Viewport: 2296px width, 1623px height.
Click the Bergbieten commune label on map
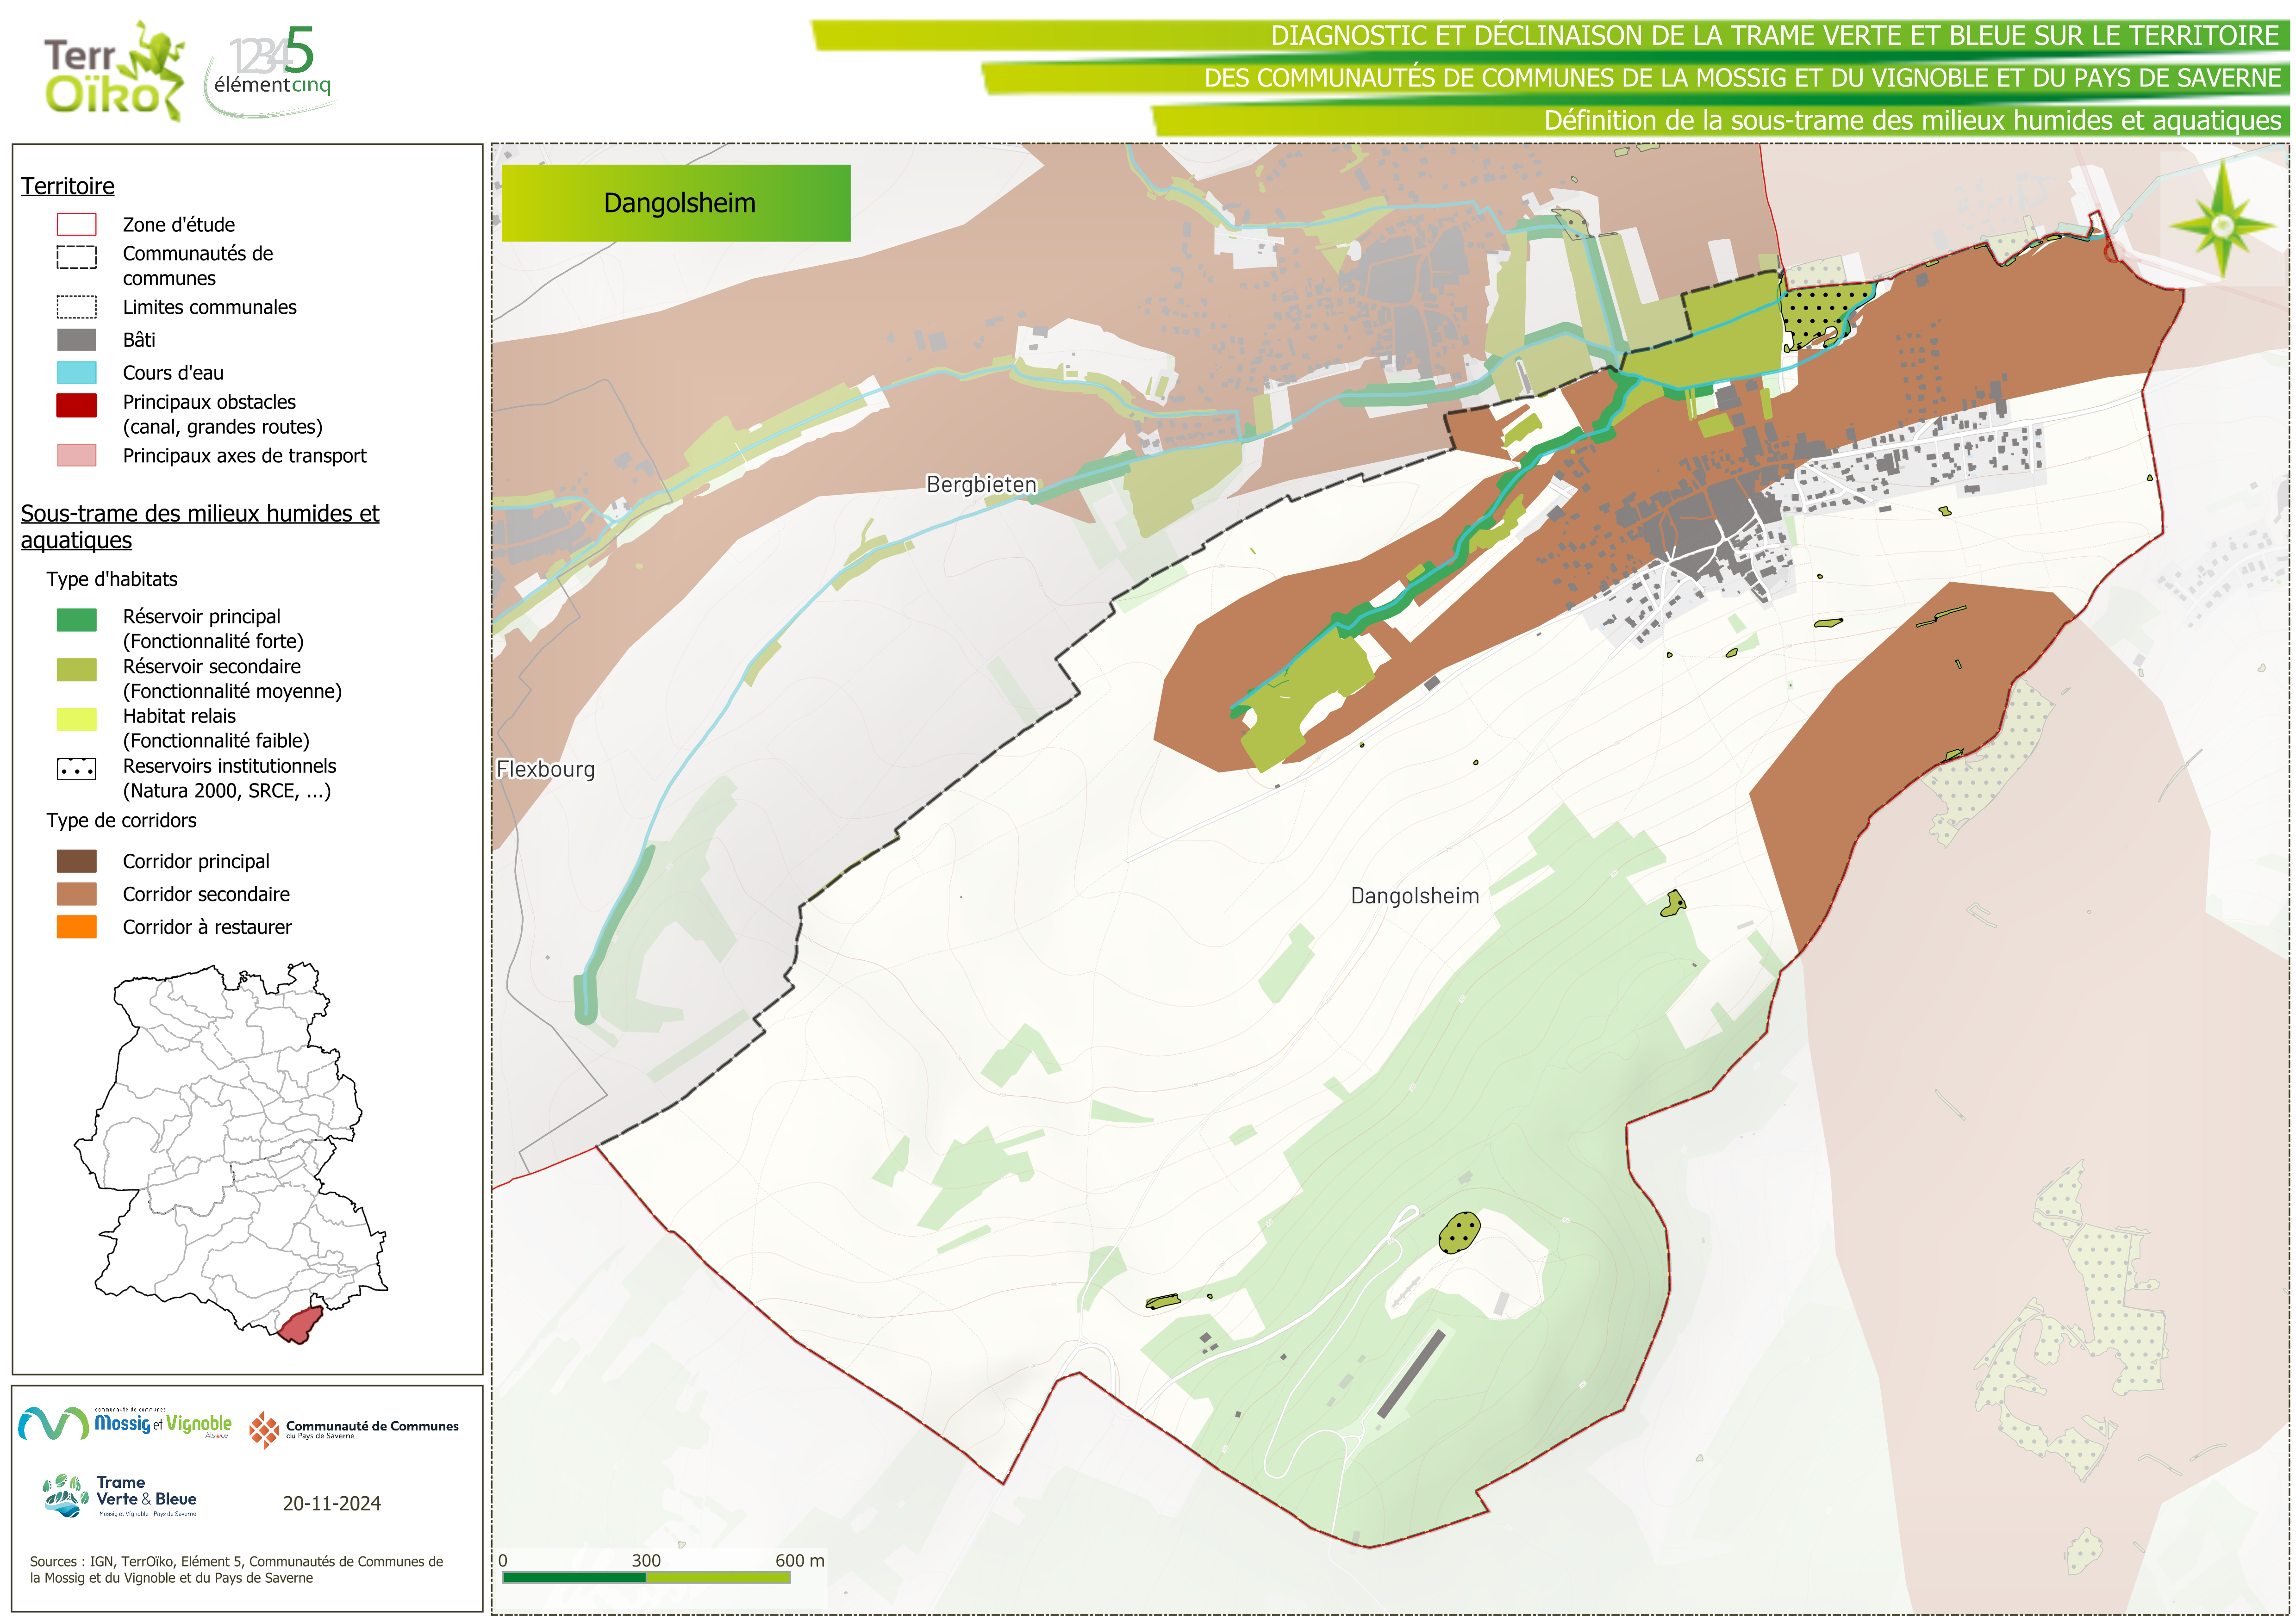coord(981,485)
